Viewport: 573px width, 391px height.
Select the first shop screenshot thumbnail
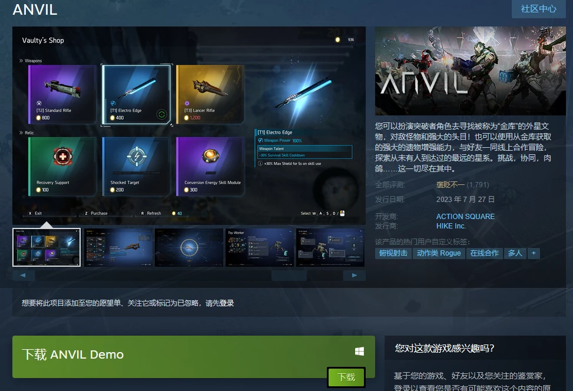pos(47,247)
